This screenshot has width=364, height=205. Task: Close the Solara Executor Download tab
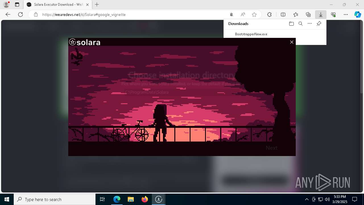pyautogui.click(x=87, y=5)
